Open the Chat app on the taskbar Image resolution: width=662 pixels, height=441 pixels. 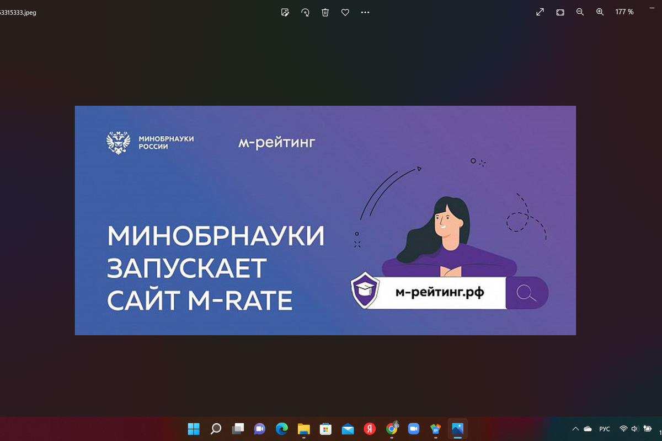coord(259,428)
